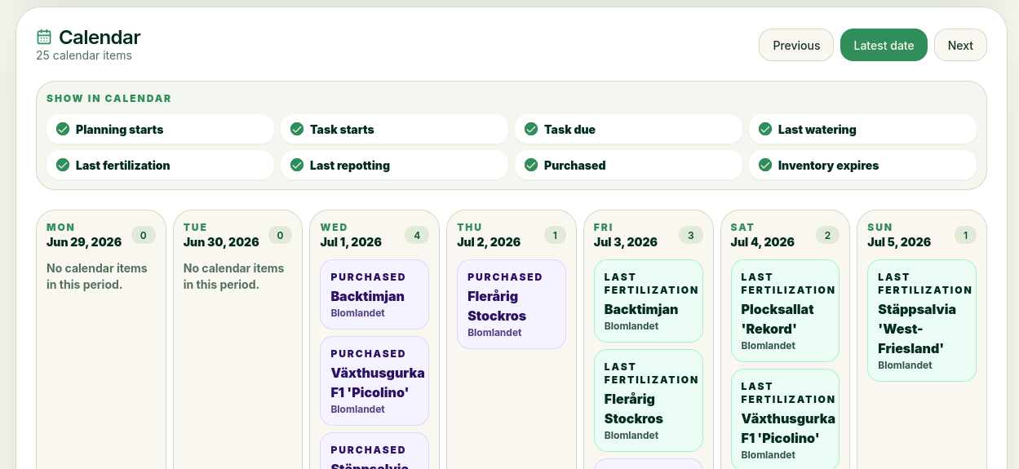Click the green checkmark icon for Planning starts
Viewport: 1019px width, 469px height.
62,129
